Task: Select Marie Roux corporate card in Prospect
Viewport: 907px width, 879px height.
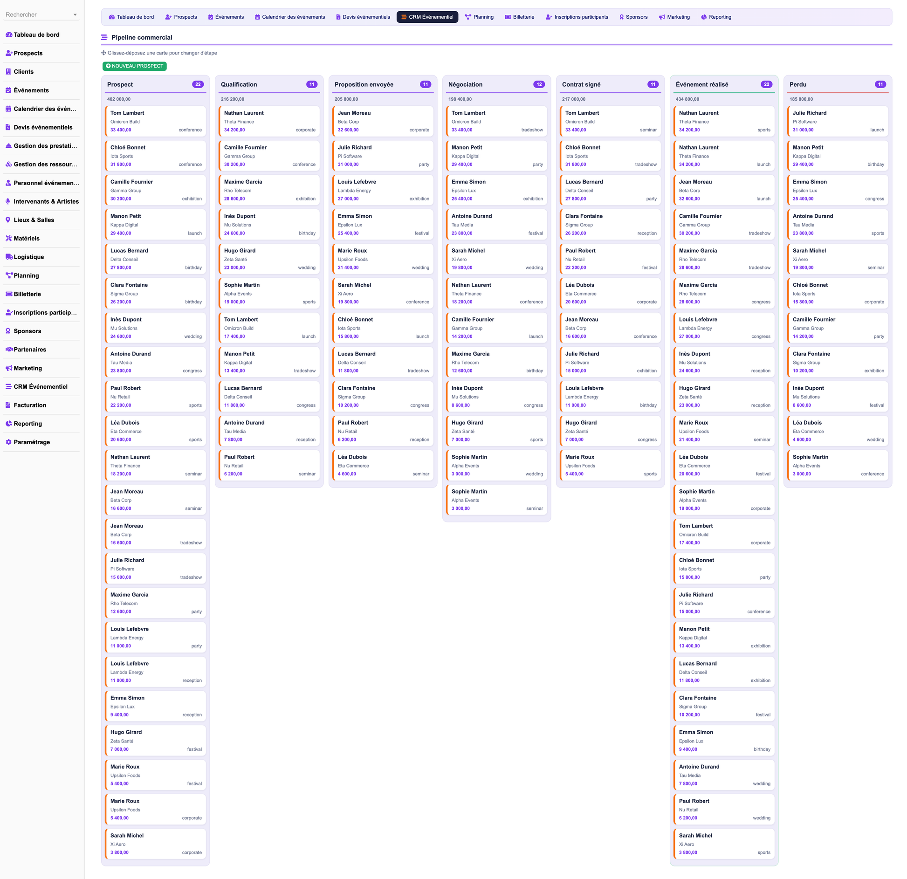Action: coord(156,809)
